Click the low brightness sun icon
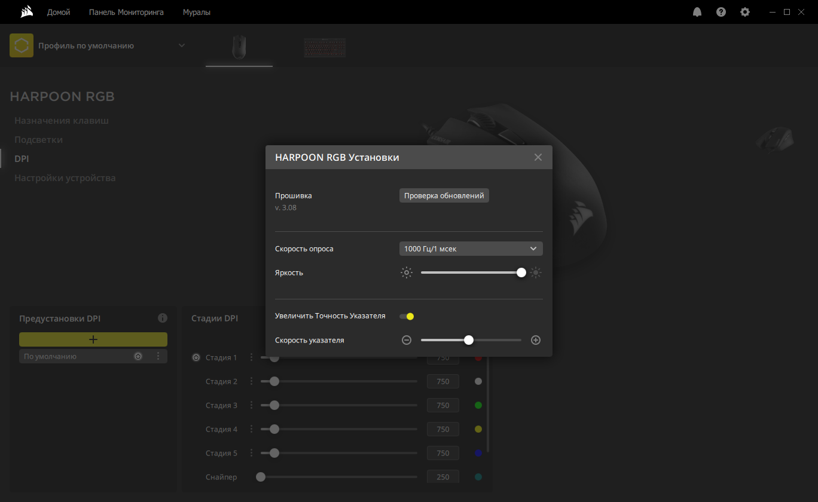 (x=407, y=273)
